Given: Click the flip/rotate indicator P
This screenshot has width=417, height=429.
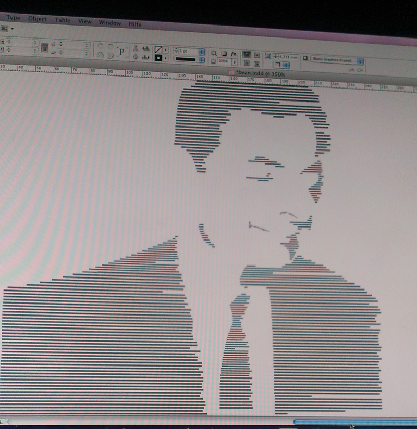Looking at the screenshot, I should 122,52.
